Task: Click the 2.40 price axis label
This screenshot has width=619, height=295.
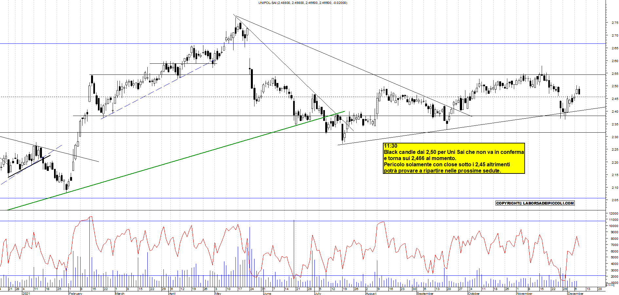Action: tap(615, 112)
